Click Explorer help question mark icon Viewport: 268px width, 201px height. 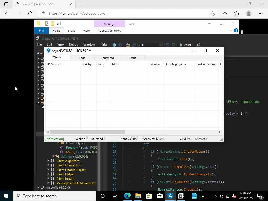pyautogui.click(x=236, y=30)
